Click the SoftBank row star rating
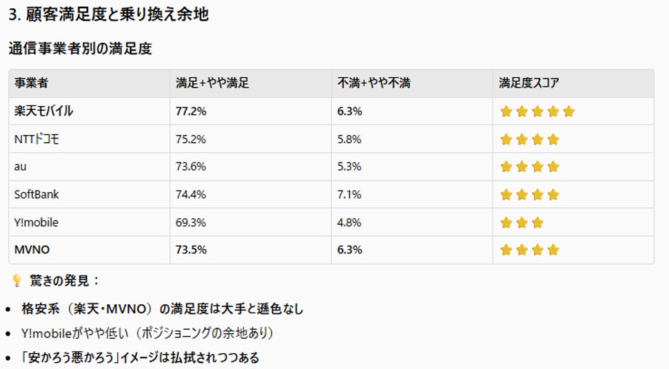Screen dimensions: 669x369 pyautogui.click(x=529, y=195)
